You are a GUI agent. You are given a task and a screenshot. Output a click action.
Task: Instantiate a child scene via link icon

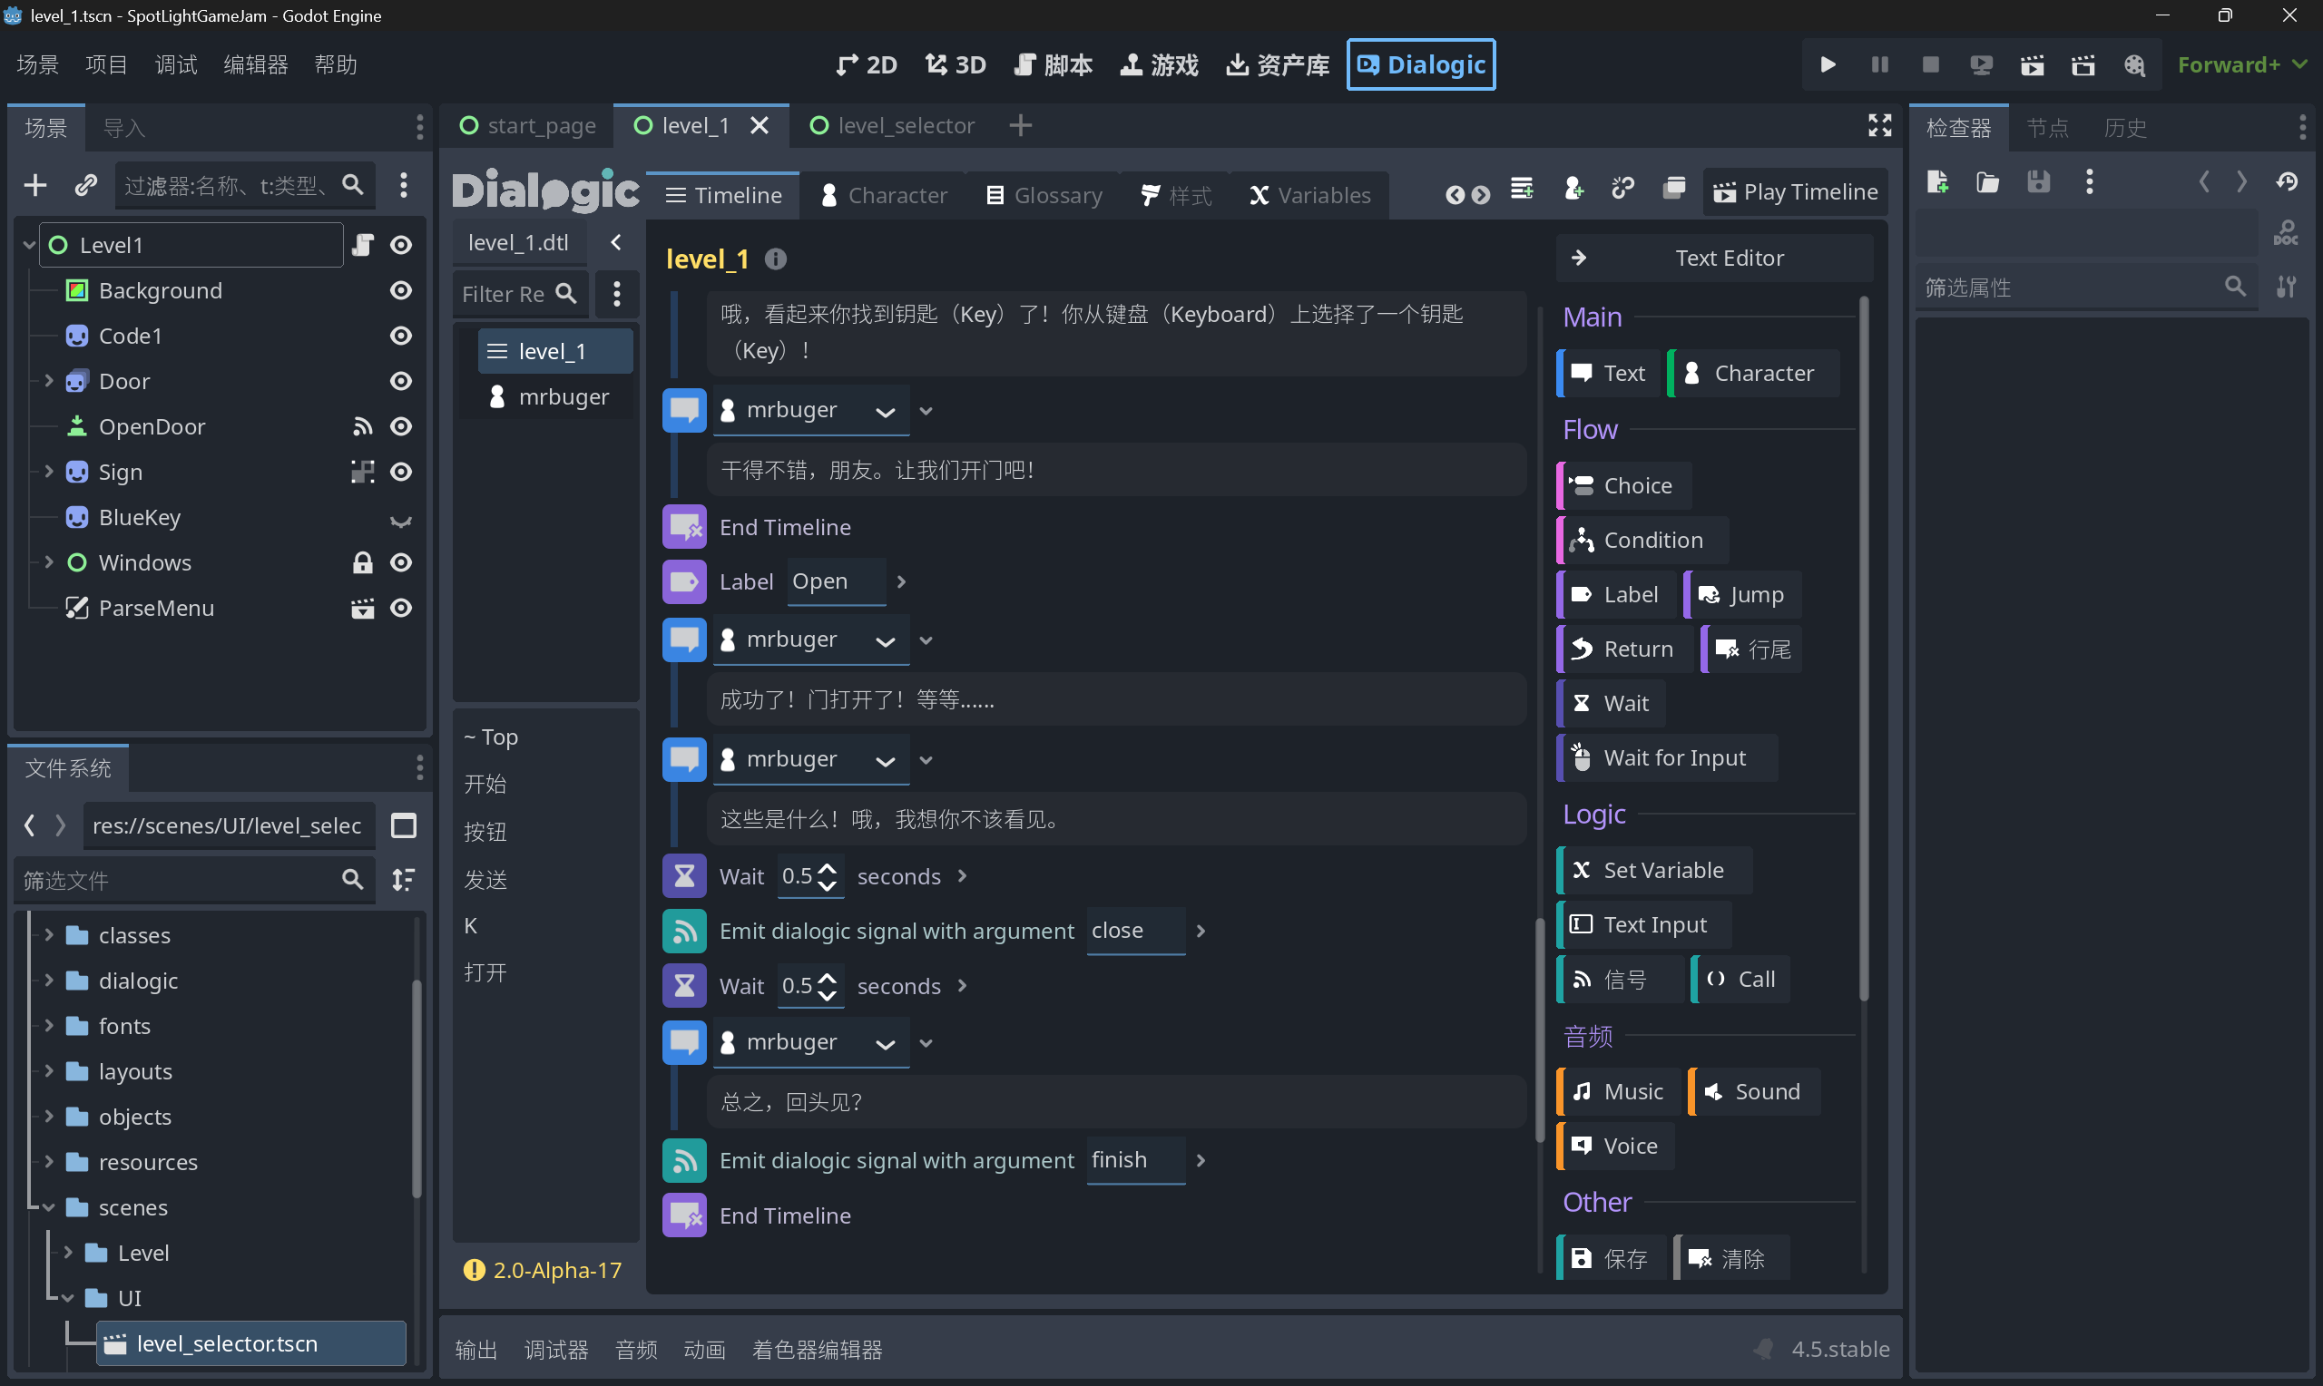[x=86, y=185]
